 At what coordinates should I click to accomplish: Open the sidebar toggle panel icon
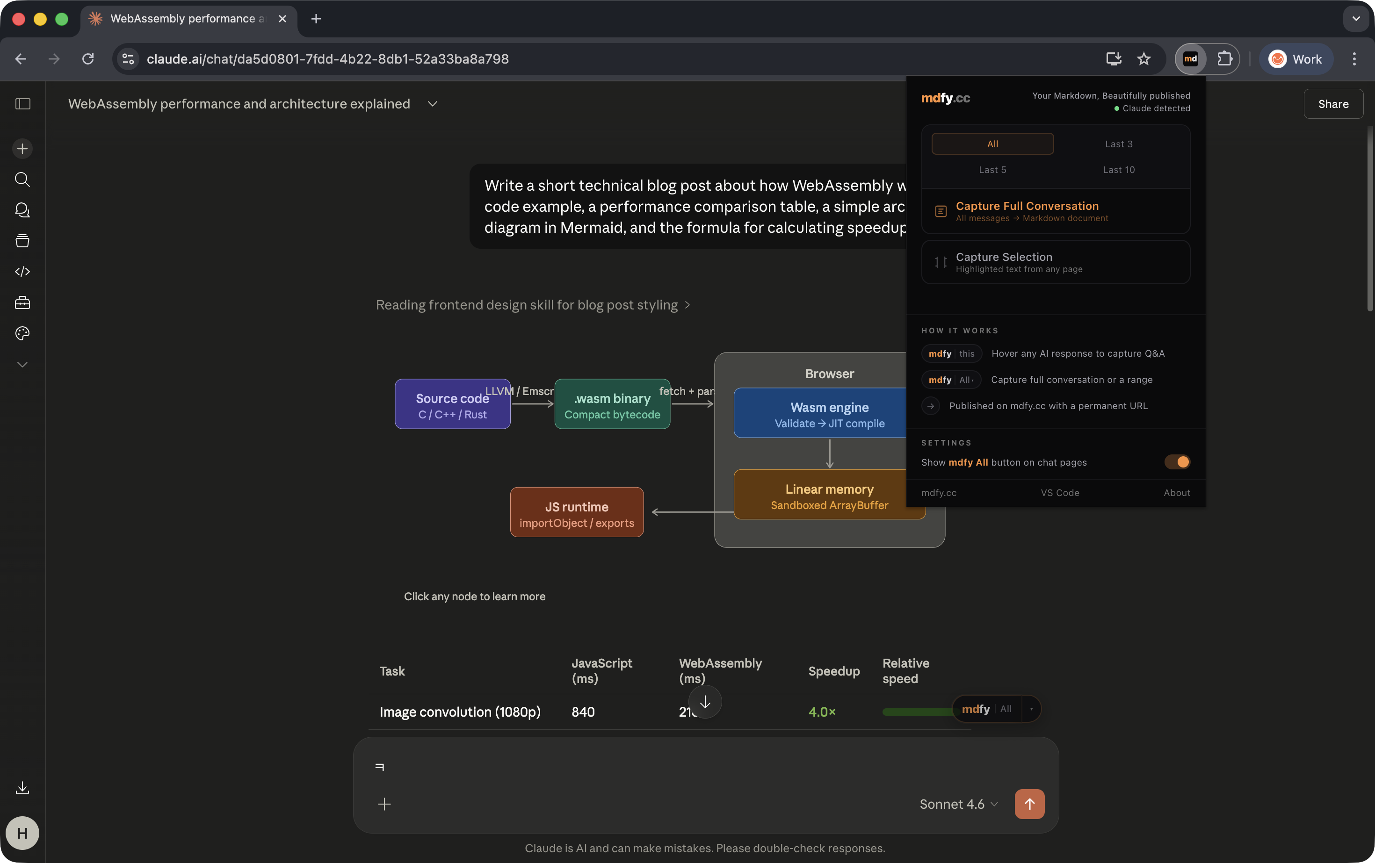[x=22, y=104]
